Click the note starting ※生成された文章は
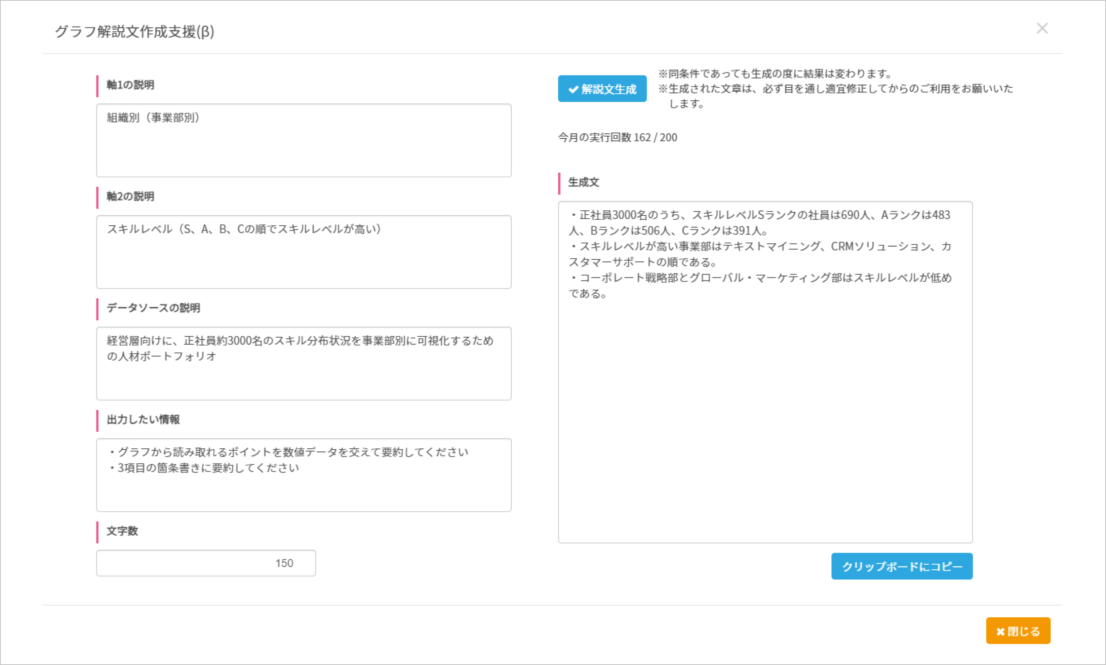The width and height of the screenshot is (1106, 665). click(x=836, y=89)
